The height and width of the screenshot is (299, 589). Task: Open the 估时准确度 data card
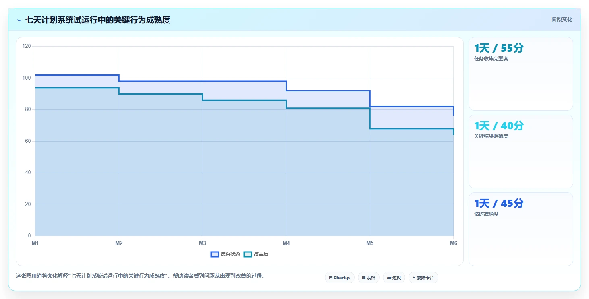point(521,229)
